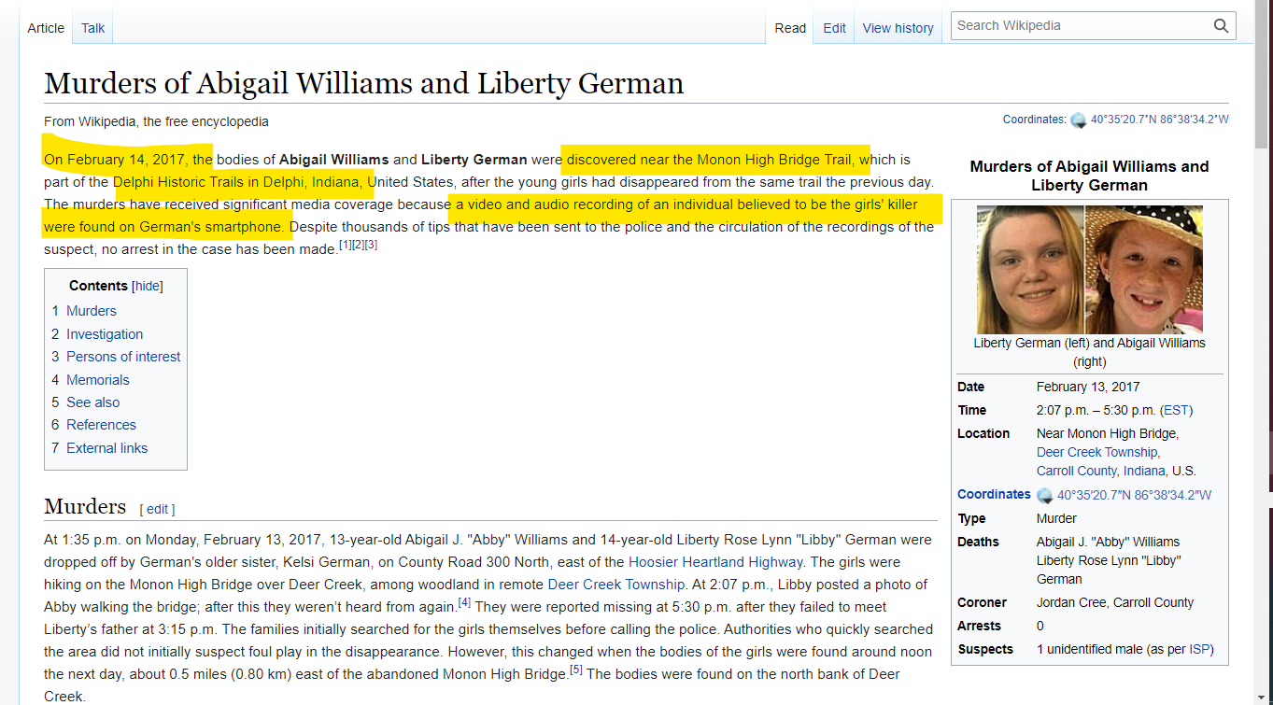
Task: Go to Investigation section in contents
Action: click(105, 334)
